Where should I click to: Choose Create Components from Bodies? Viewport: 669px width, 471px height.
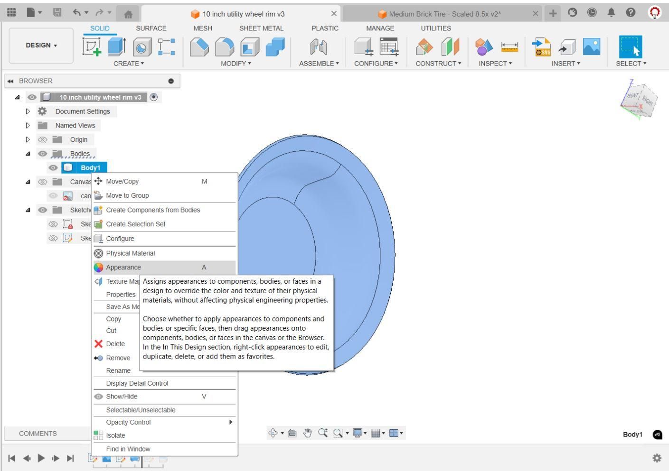pyautogui.click(x=164, y=210)
